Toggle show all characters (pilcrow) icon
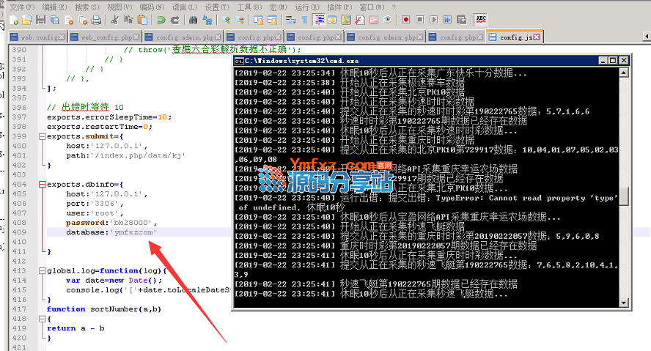The image size is (651, 351). [304, 20]
